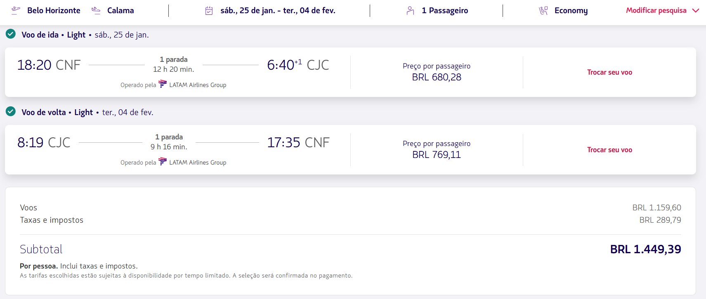Click the passenger person icon
Screen dimensions: 706x299
click(410, 11)
